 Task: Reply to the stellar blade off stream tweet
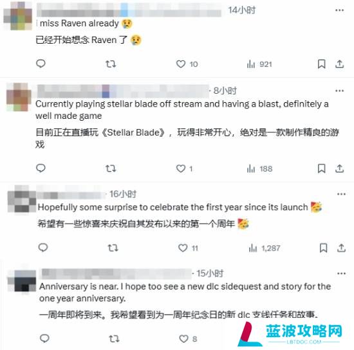41,168
